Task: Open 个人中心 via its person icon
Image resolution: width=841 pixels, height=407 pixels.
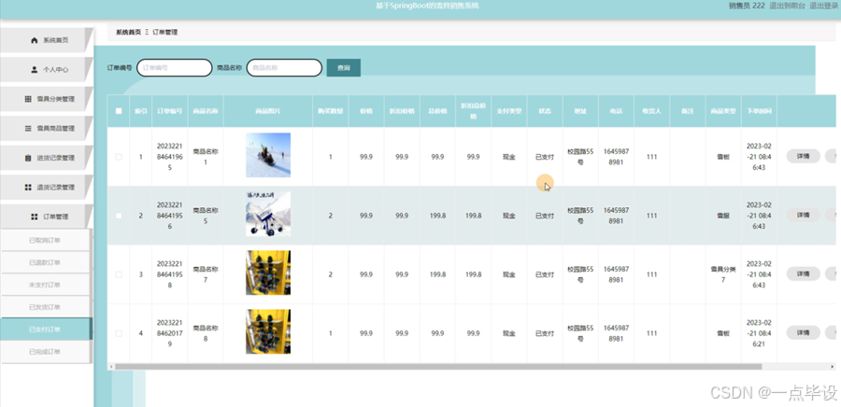Action: pyautogui.click(x=35, y=70)
